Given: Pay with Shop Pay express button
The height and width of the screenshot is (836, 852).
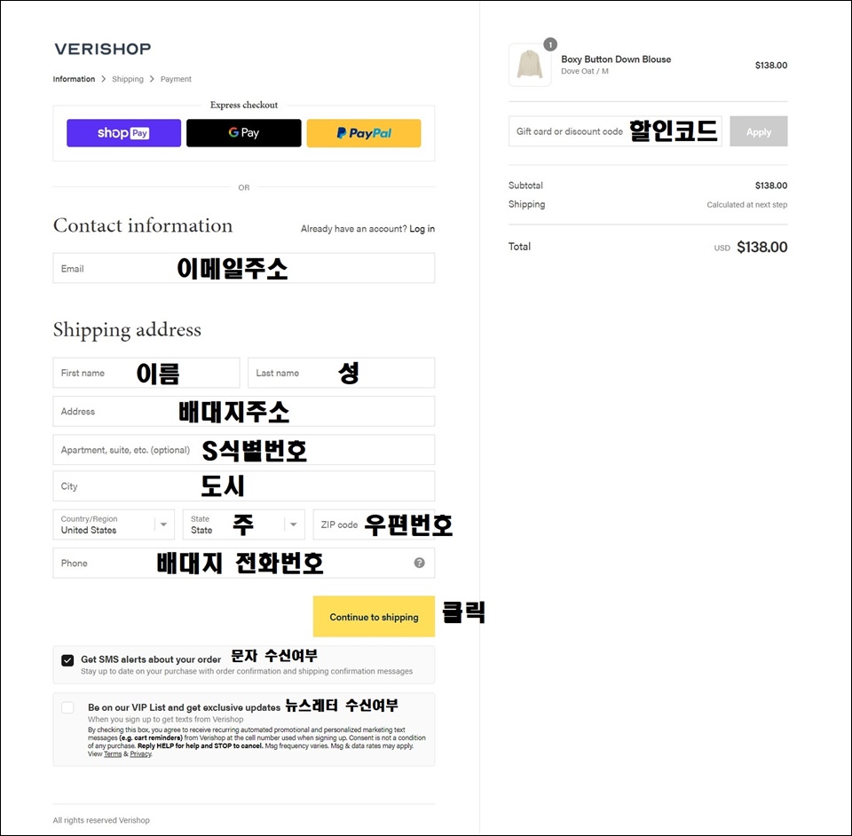Looking at the screenshot, I should click(x=124, y=133).
